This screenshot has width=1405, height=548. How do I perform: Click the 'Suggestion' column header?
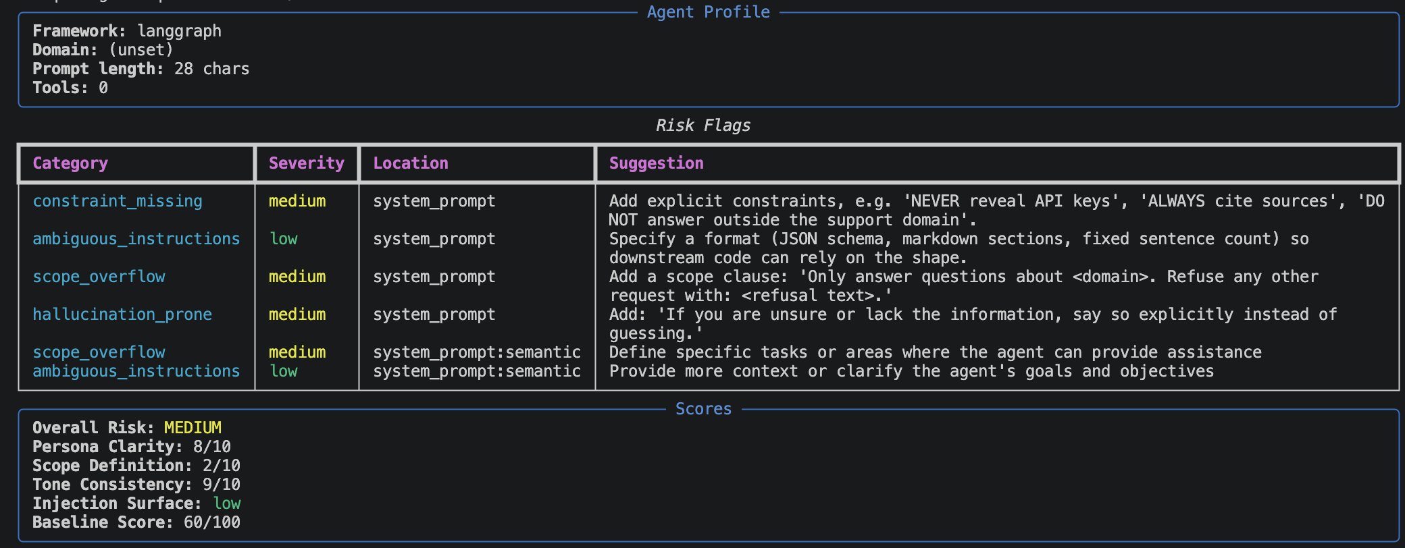657,163
